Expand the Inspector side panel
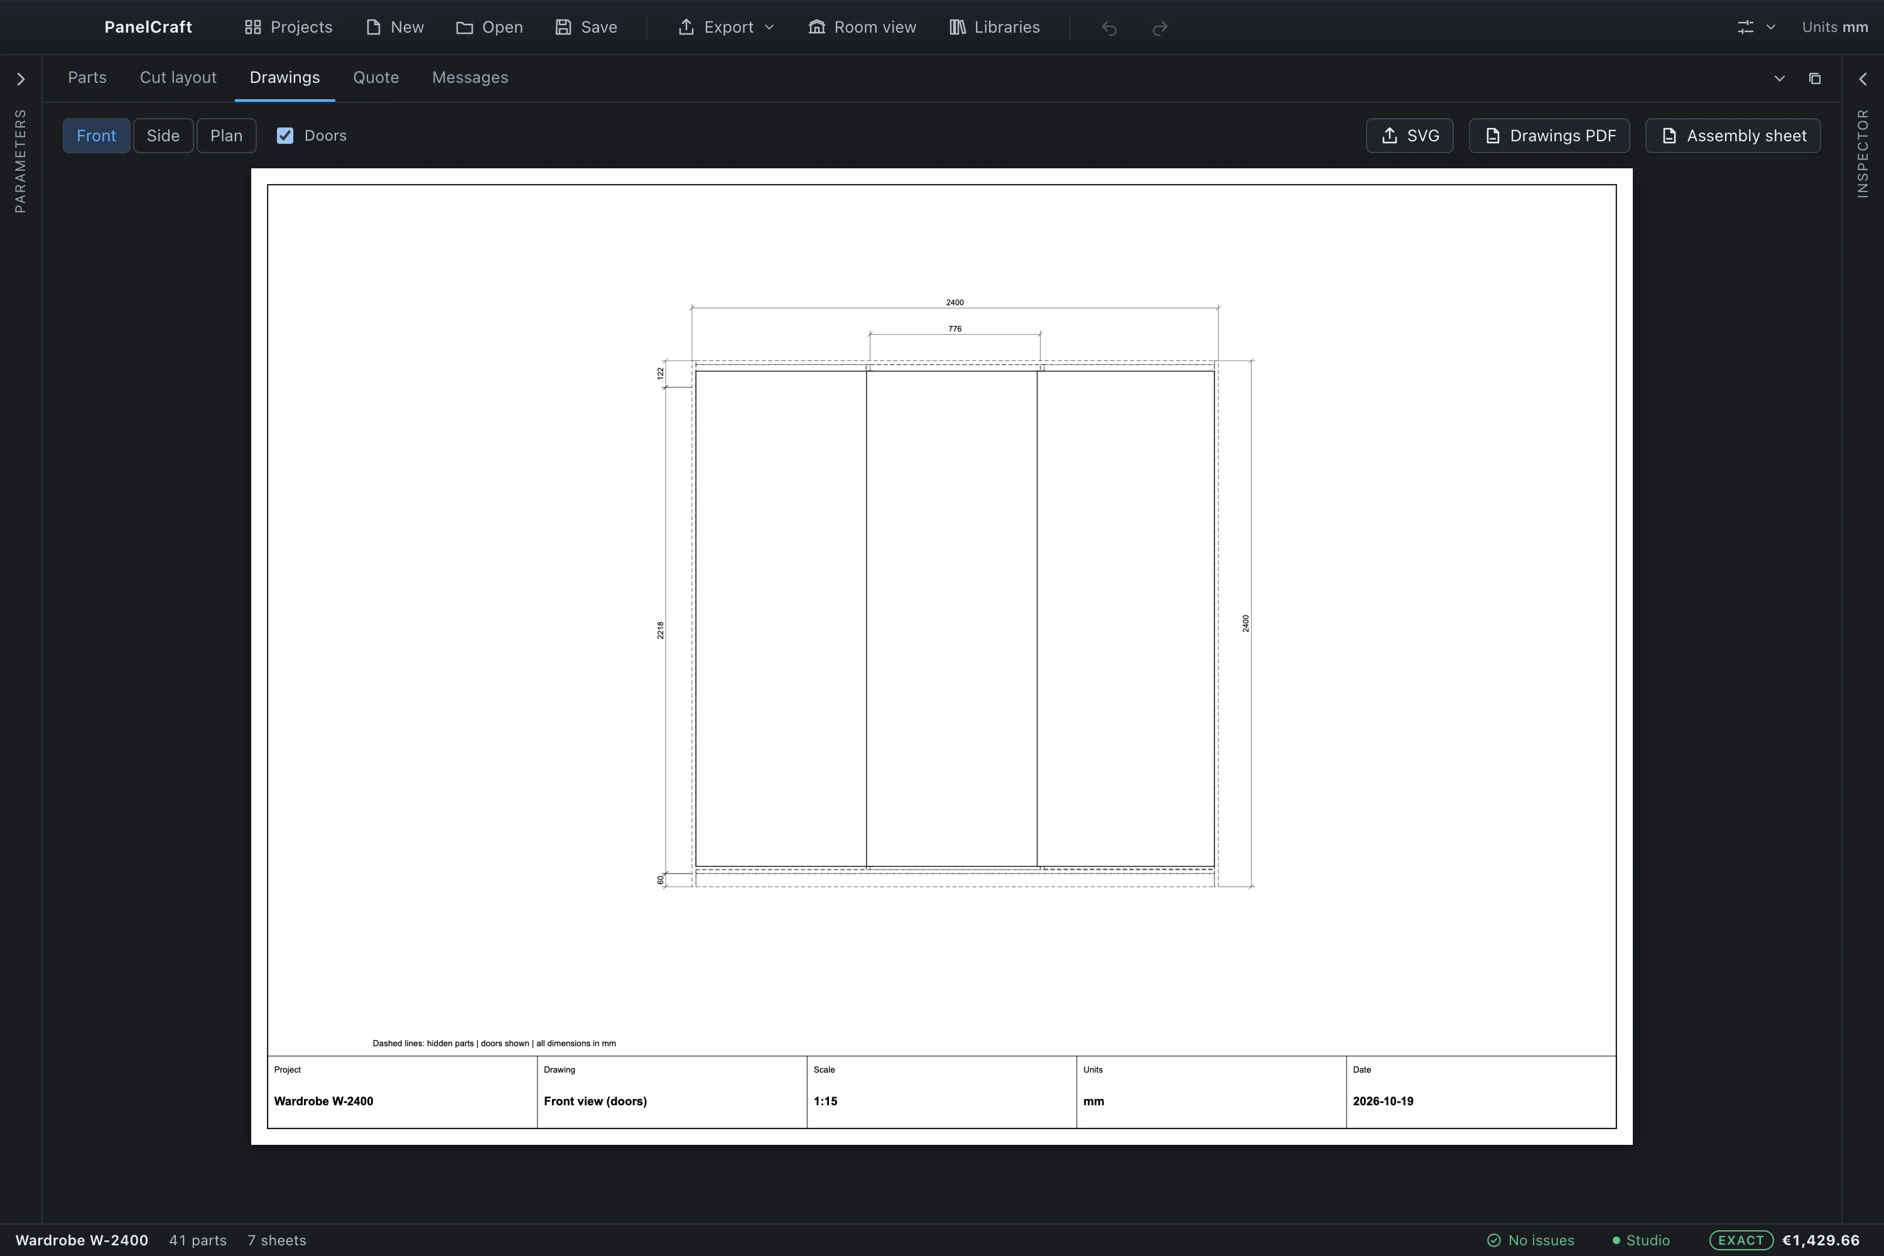Screen dimensions: 1884x1256 (1863, 79)
